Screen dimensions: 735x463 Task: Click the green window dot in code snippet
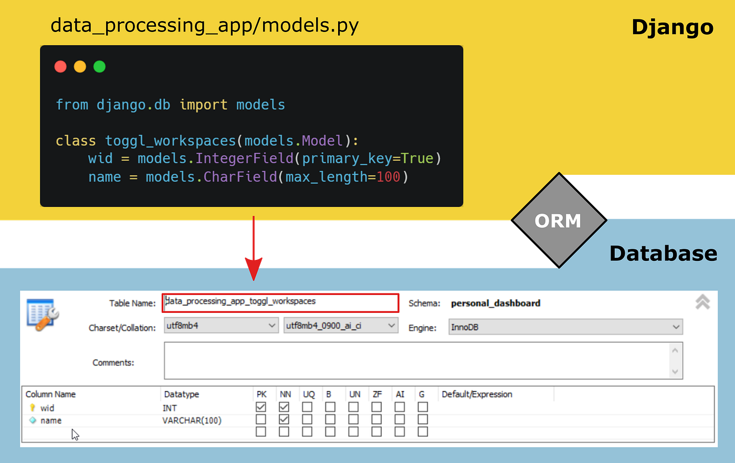(x=99, y=67)
